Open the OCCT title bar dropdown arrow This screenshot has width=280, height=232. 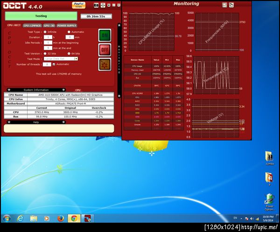109,5
